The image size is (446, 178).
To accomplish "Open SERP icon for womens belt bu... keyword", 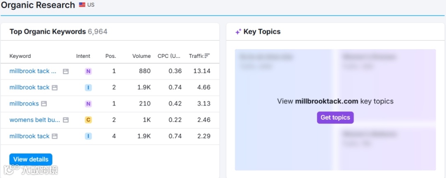I will pyautogui.click(x=66, y=120).
